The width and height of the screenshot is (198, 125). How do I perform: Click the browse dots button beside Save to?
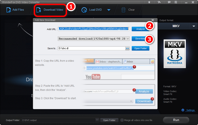click(127, 48)
